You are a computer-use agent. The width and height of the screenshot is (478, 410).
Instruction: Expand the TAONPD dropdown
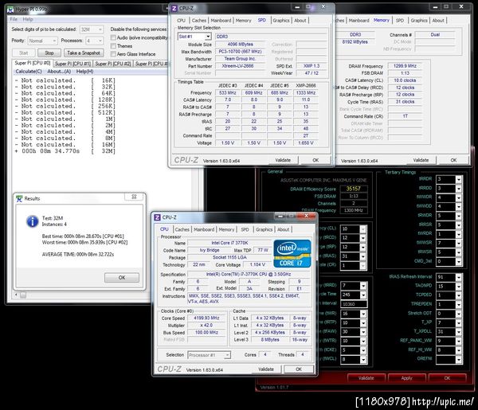coord(459,287)
